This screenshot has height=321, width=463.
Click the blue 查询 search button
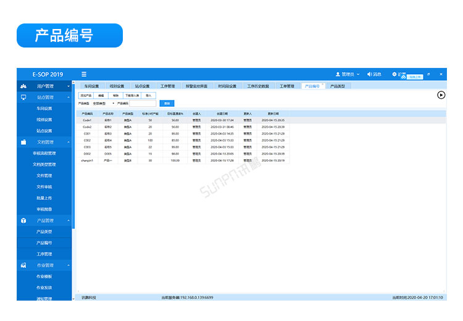pos(167,103)
